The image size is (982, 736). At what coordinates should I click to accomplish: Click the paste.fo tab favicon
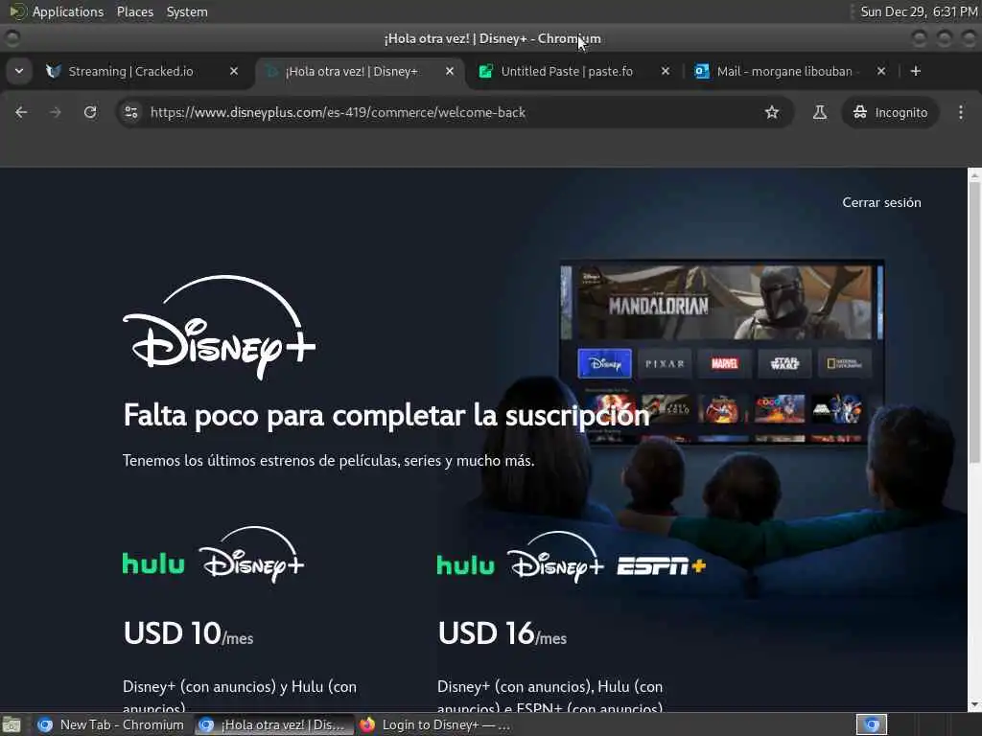tap(485, 71)
